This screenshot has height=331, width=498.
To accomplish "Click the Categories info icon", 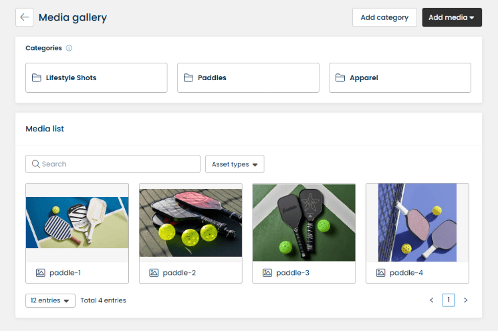I will pos(69,48).
